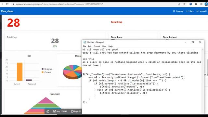The image size is (208, 117).
Task: Click the orange Current bar
Action: point(19,72)
